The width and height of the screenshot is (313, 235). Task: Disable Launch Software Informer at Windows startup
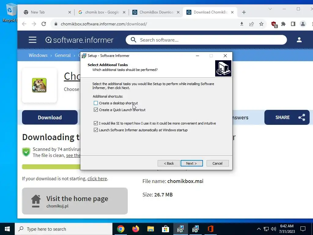pos(96,130)
